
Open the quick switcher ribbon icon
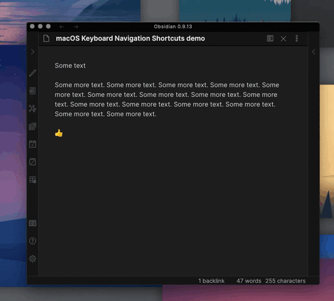click(32, 91)
